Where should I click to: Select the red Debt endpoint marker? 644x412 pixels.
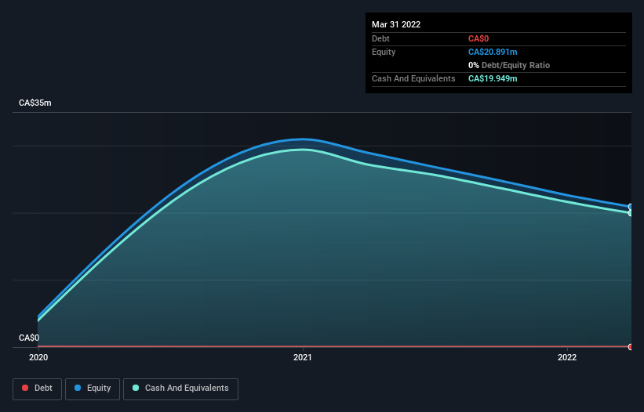coord(631,347)
